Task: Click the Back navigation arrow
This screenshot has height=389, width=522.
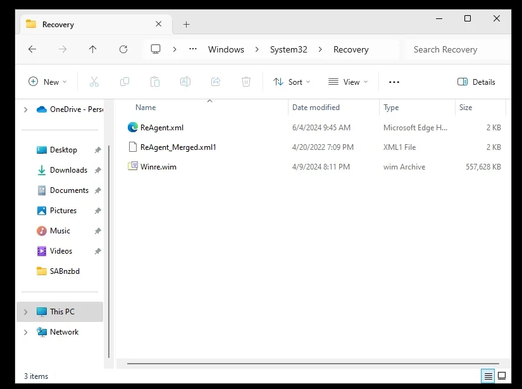Action: pos(32,49)
